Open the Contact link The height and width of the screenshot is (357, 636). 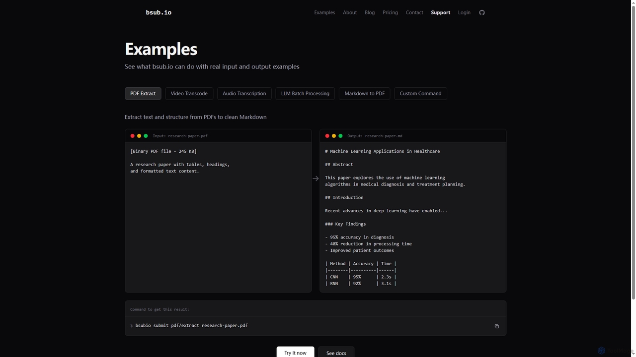[414, 12]
